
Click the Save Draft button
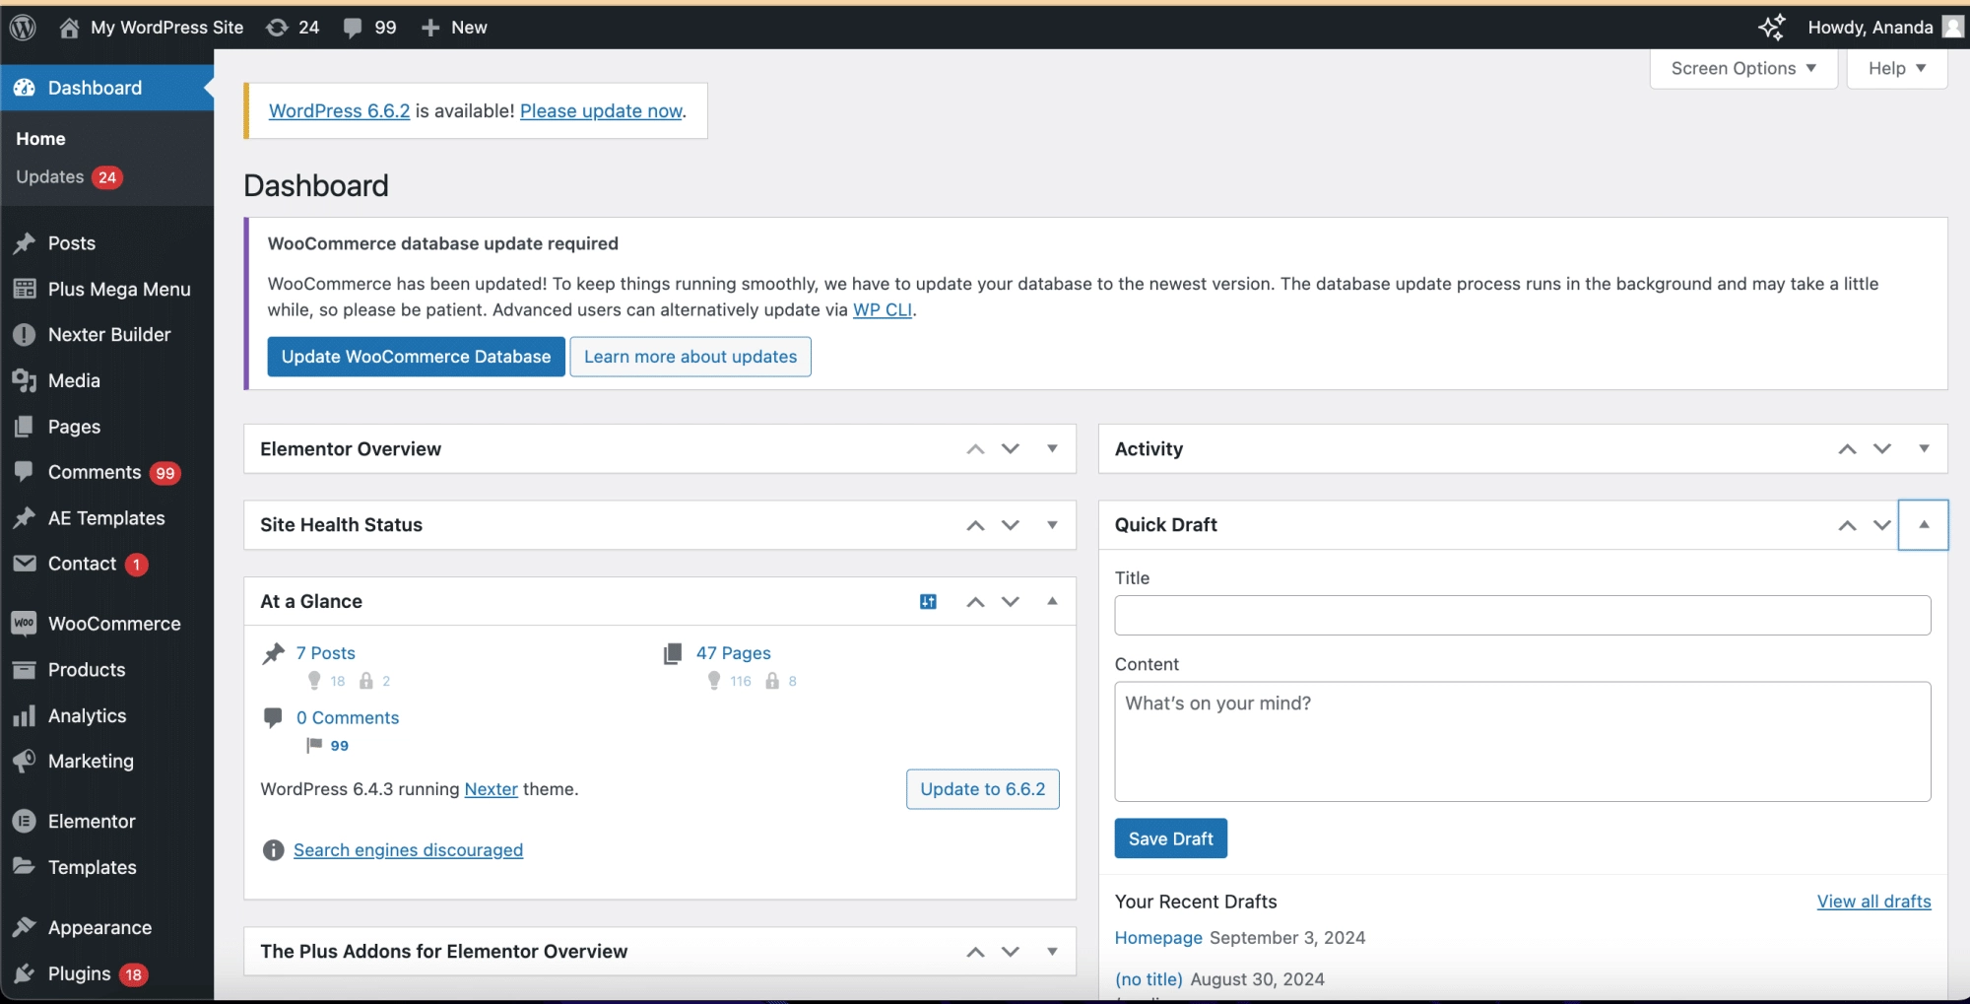click(x=1170, y=837)
